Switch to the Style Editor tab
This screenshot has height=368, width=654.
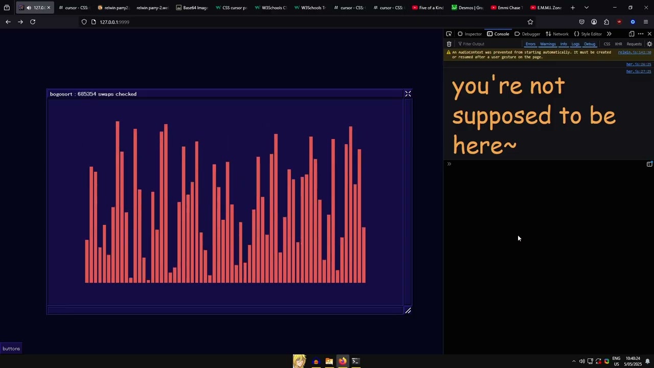coord(588,34)
